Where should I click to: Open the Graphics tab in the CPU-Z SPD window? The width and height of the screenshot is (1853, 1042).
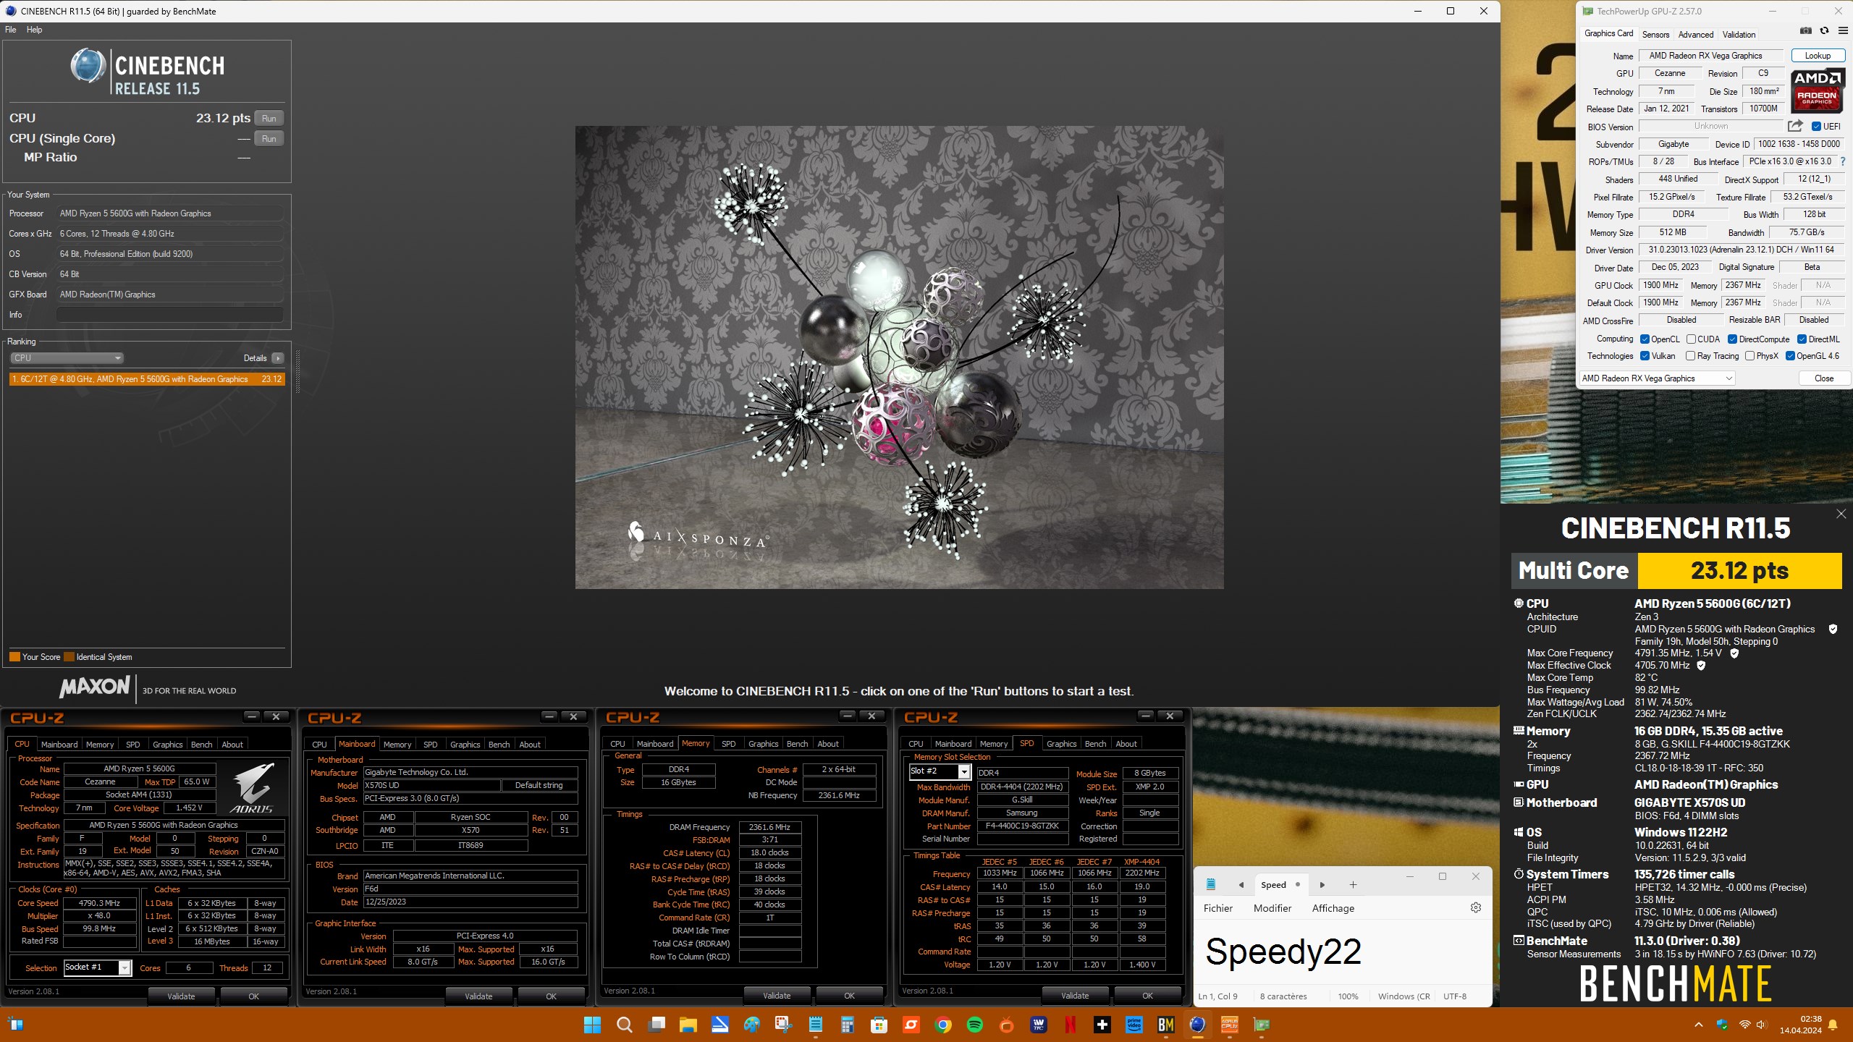point(1061,744)
